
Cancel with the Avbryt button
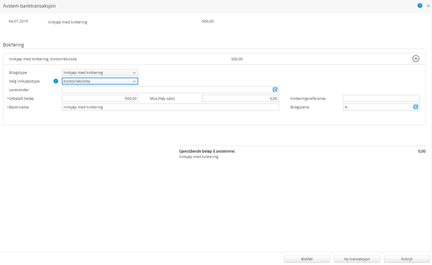[x=406, y=259]
